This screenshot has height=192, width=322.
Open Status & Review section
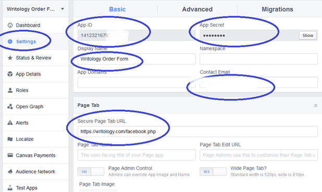point(35,58)
